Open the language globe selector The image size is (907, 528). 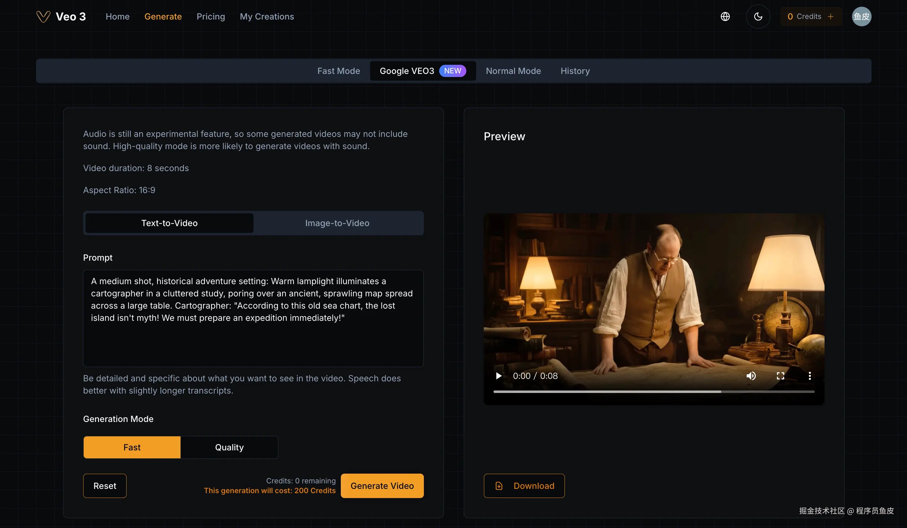725,16
